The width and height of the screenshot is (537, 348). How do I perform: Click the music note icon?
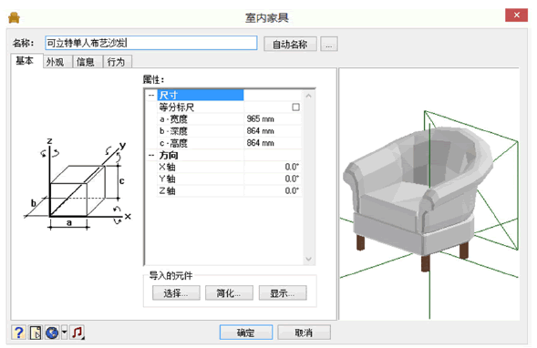(77, 333)
